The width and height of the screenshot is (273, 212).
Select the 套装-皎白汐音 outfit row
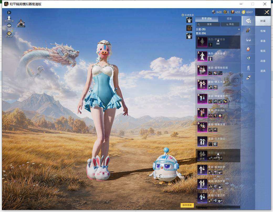pyautogui.click(x=218, y=184)
